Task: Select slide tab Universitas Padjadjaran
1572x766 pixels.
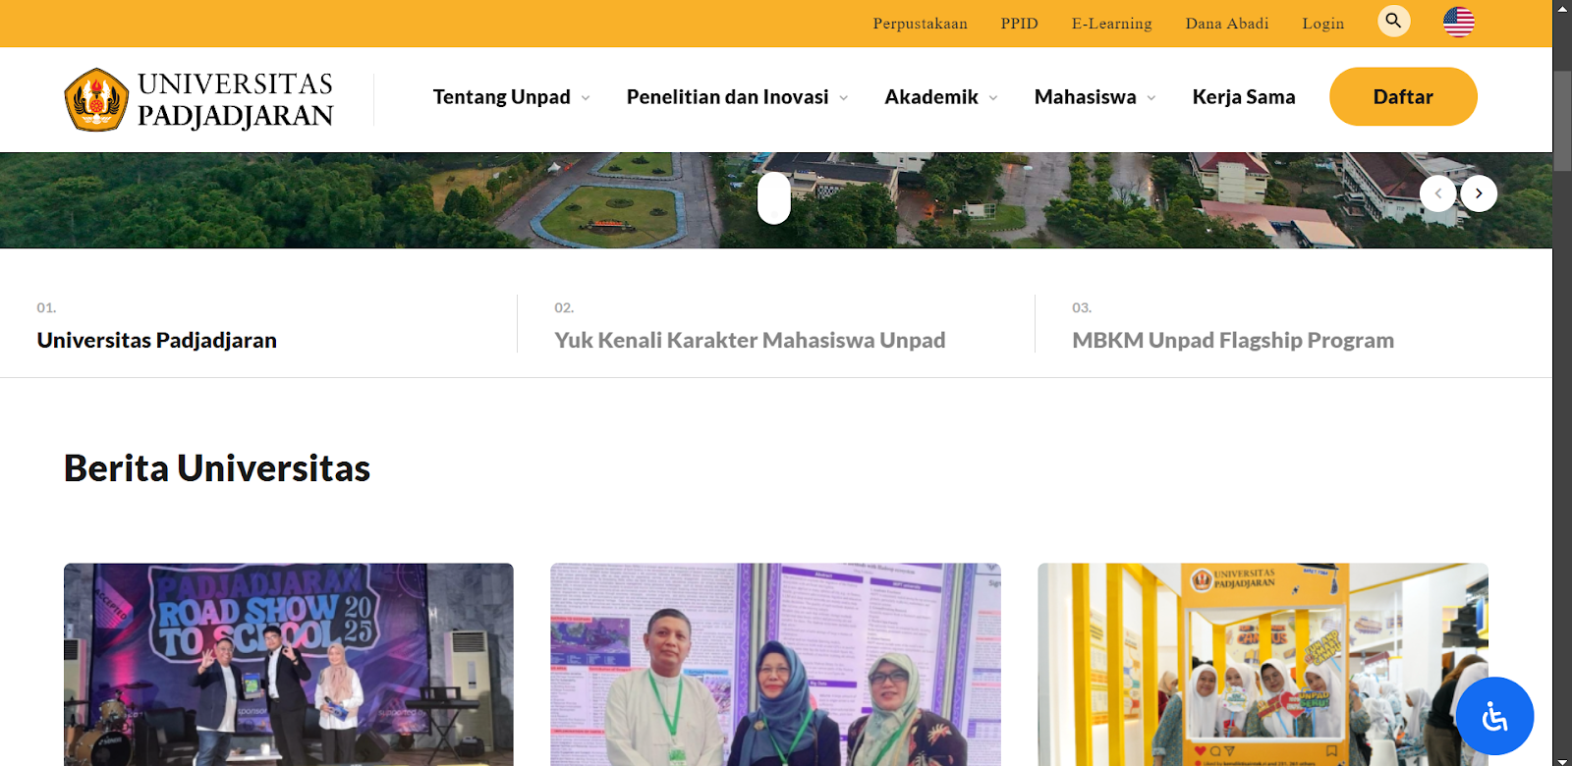Action: (157, 340)
